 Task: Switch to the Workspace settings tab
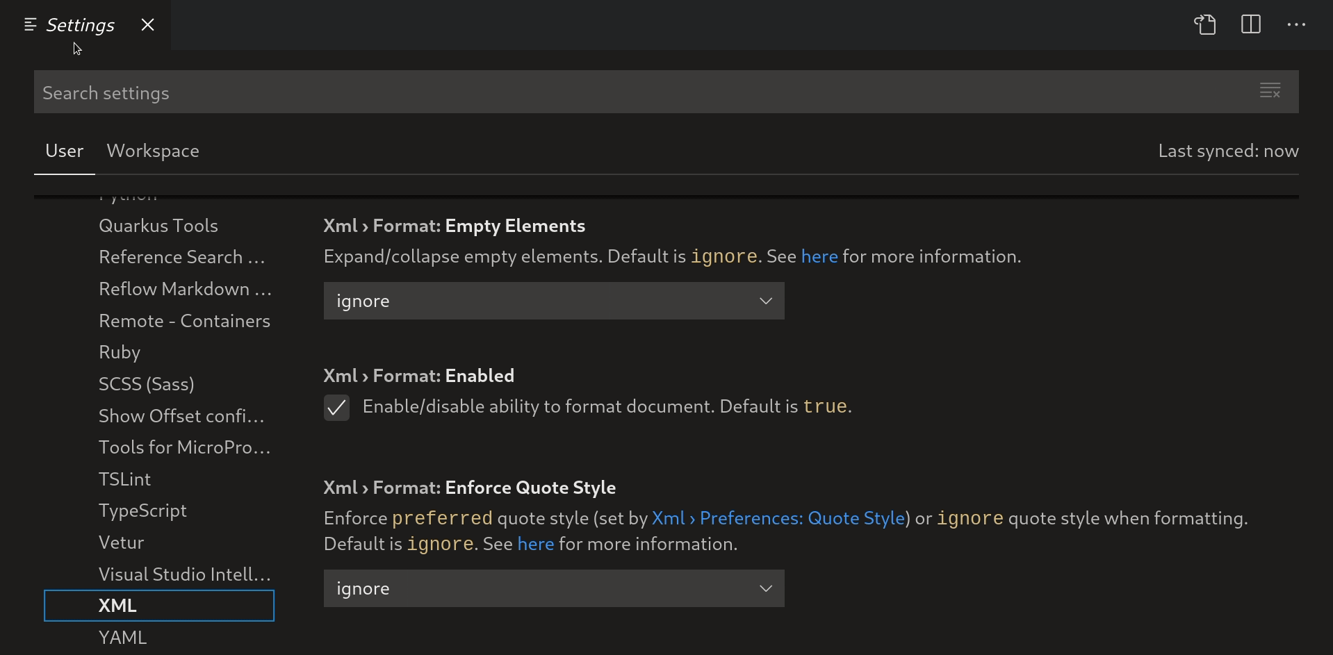(x=153, y=151)
